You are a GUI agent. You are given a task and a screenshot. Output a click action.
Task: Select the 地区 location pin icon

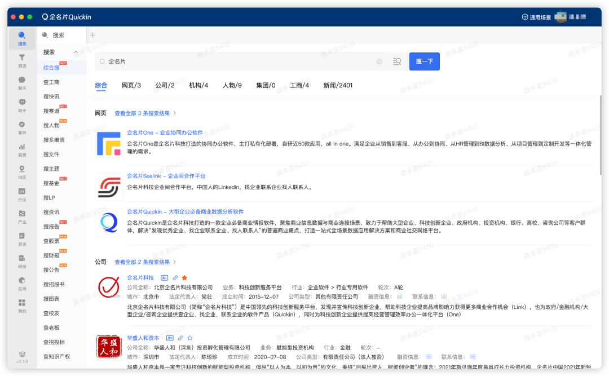point(22,169)
